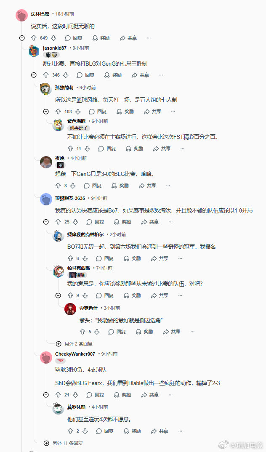
Task: Open 零克鲁什's red avatar
Action: (70, 309)
